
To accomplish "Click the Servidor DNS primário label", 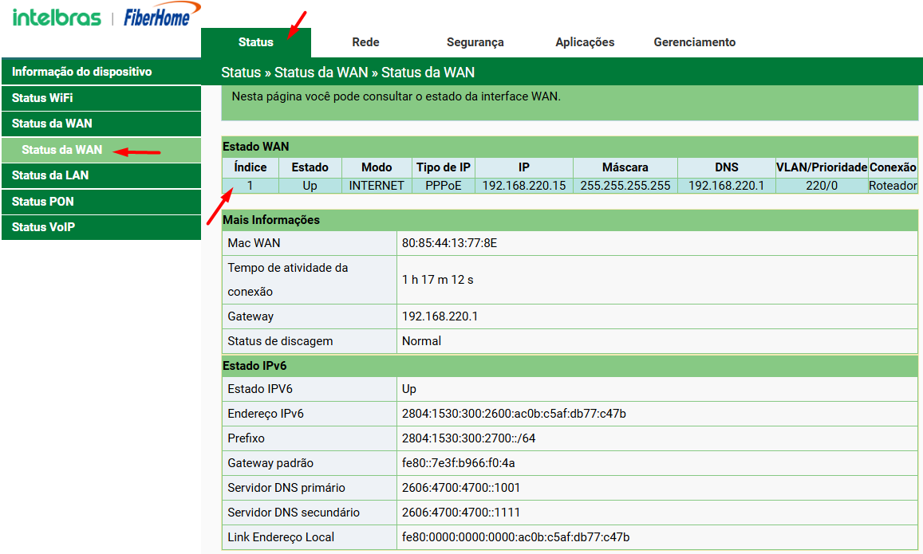I will point(286,488).
